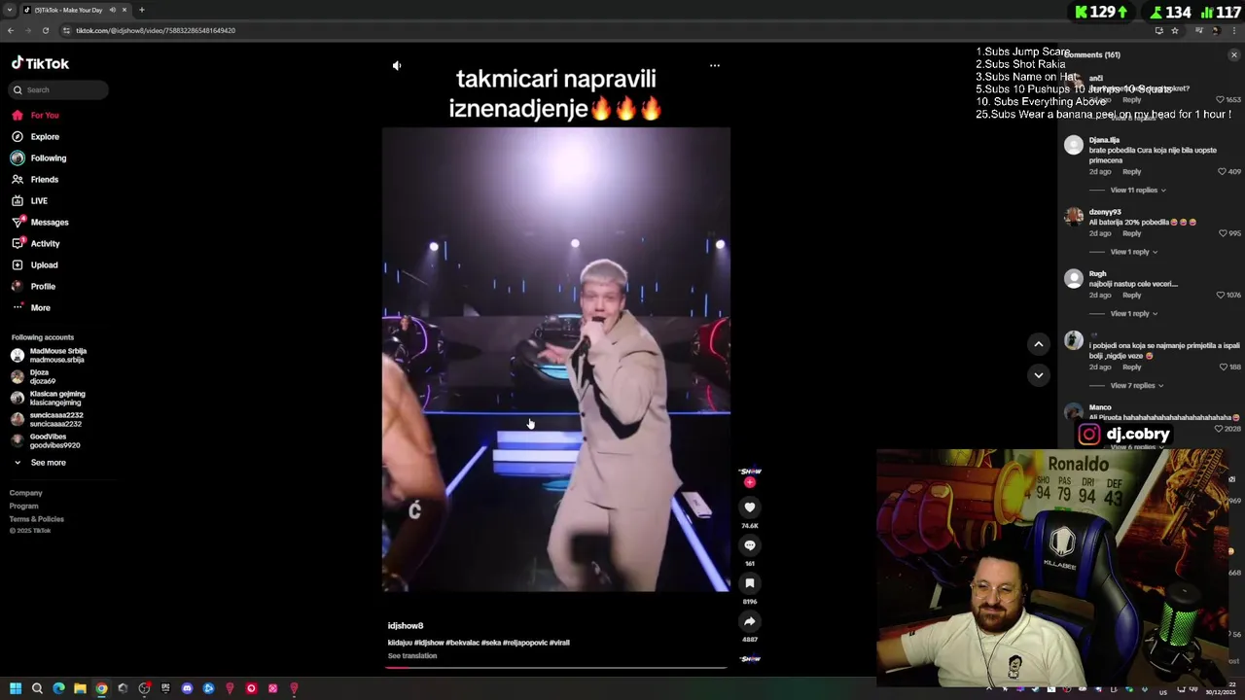Go to the Following feed
The width and height of the screenshot is (1245, 700).
[x=39, y=157]
